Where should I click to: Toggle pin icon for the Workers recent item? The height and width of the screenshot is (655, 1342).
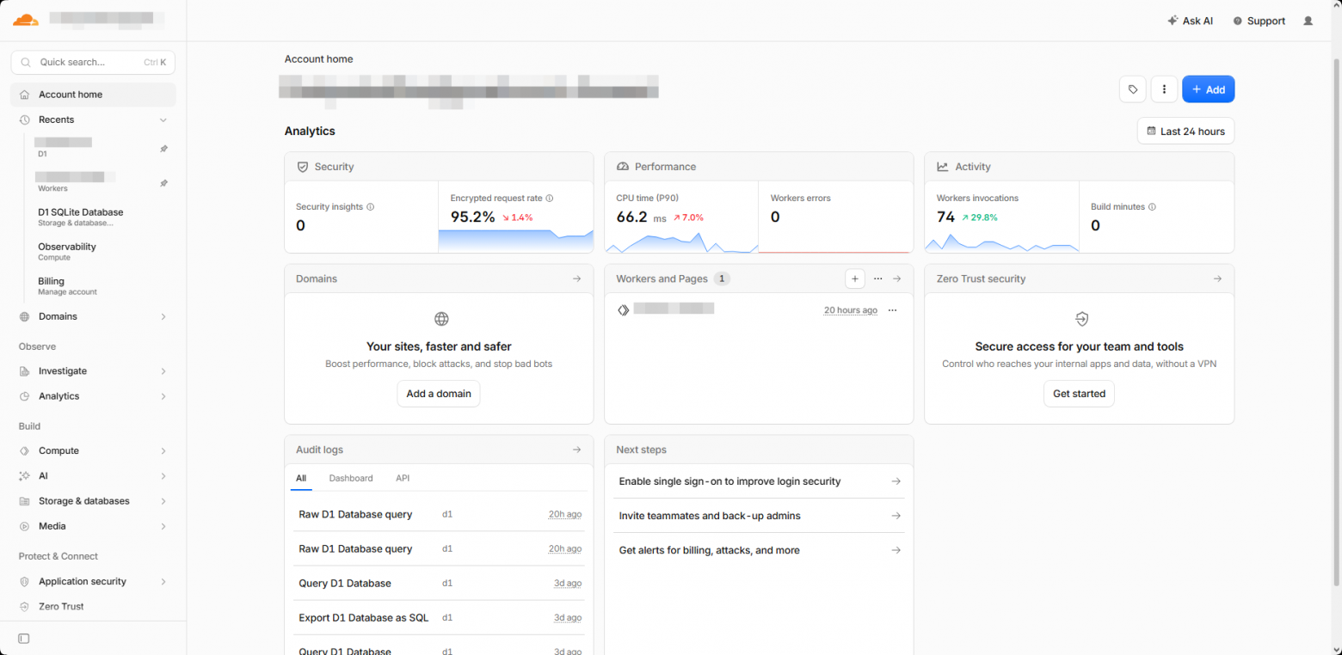(x=163, y=183)
